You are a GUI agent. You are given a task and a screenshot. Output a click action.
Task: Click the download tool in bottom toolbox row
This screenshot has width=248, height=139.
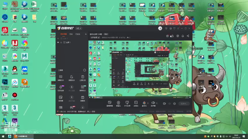pos(82,107)
